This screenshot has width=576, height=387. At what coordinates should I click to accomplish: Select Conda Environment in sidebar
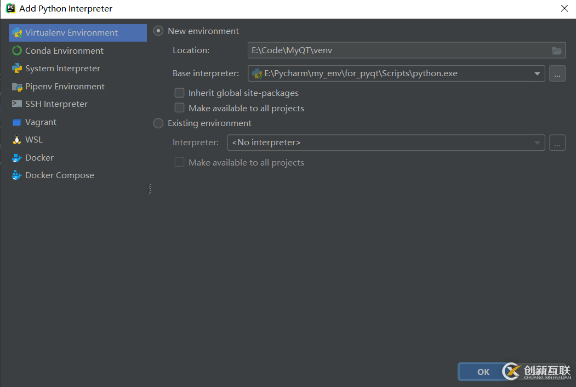77,51
